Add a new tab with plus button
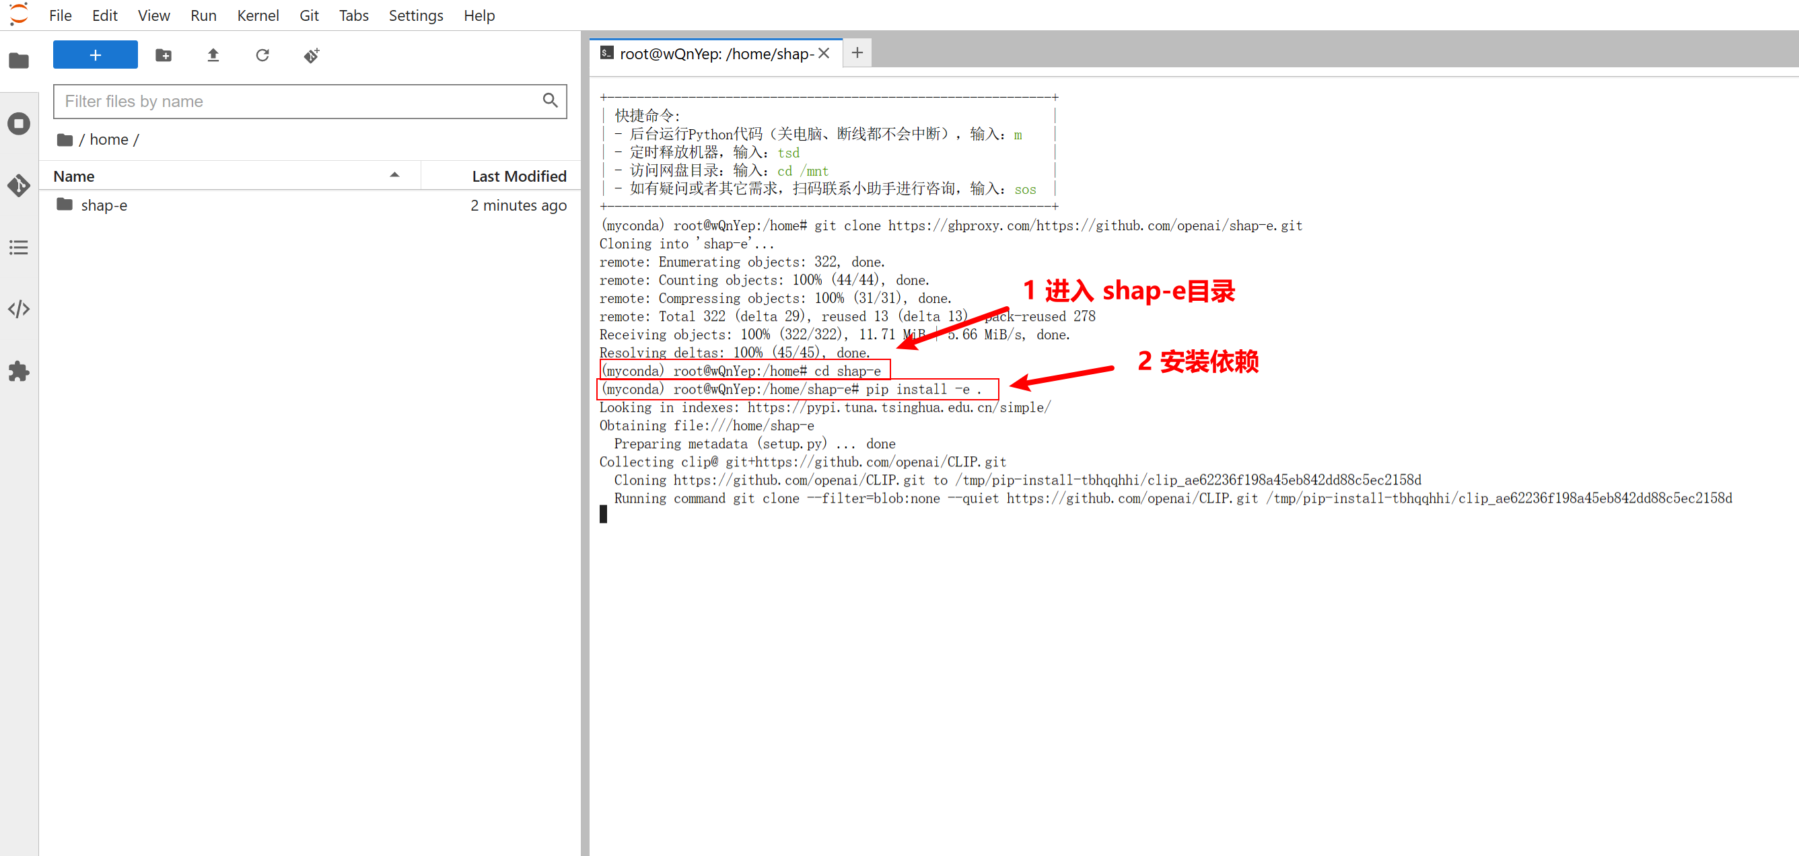Screen dimensions: 1799x856 857,53
